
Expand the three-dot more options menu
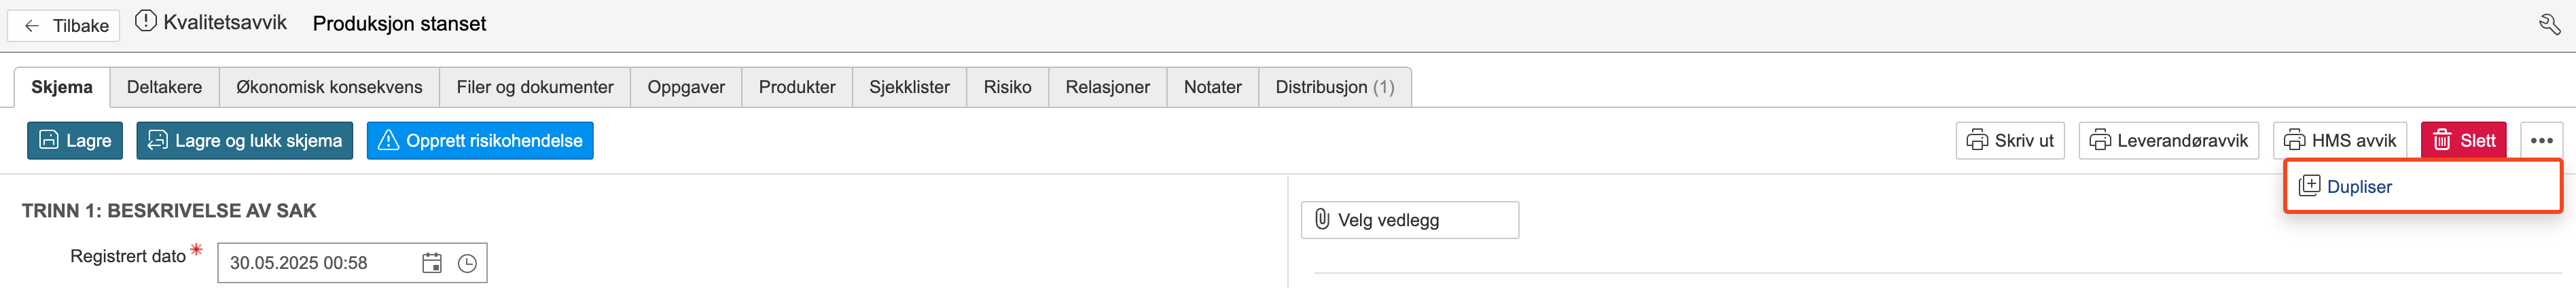(2541, 141)
